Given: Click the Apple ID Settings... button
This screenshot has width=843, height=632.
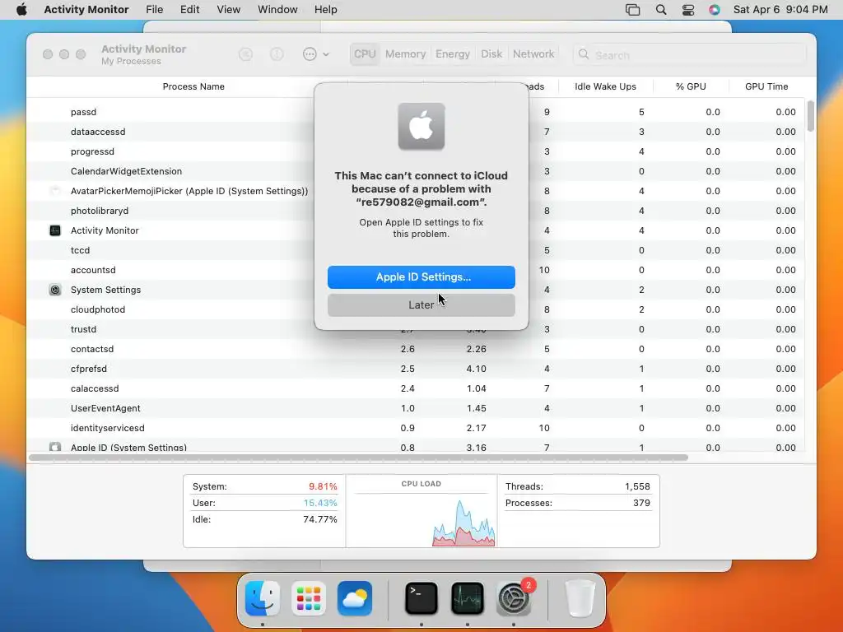Looking at the screenshot, I should pyautogui.click(x=421, y=276).
